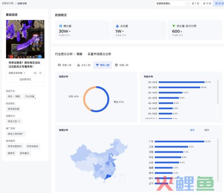This screenshot has height=193, width=224.
Task: Click the 点击量 hand pointer icon
Action: [117, 26]
